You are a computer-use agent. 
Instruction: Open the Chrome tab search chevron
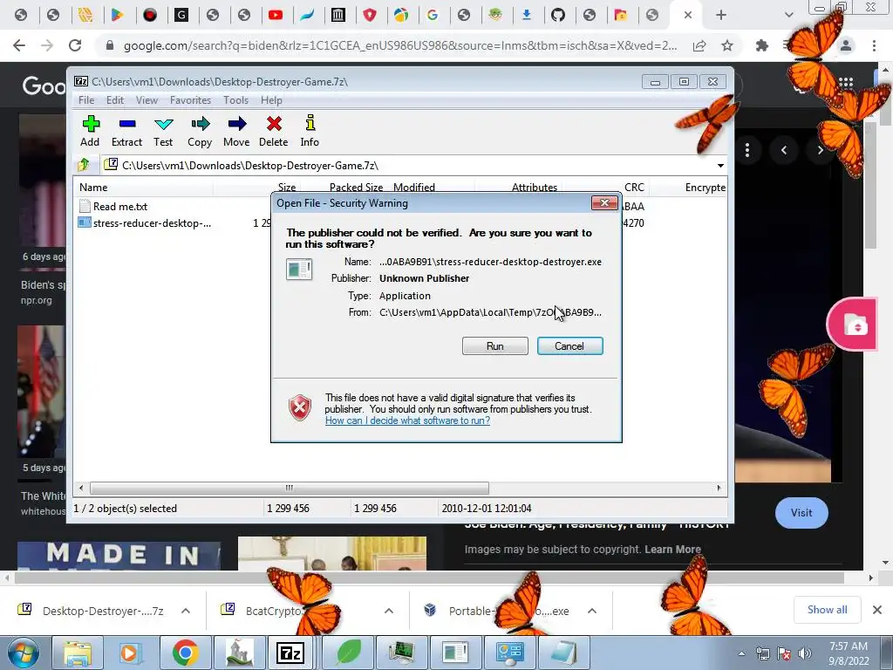(788, 15)
